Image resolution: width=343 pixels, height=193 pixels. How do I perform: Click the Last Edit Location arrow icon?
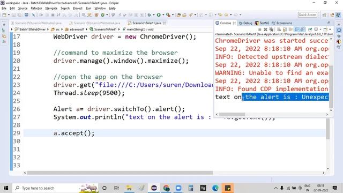pyautogui.click(x=220, y=15)
